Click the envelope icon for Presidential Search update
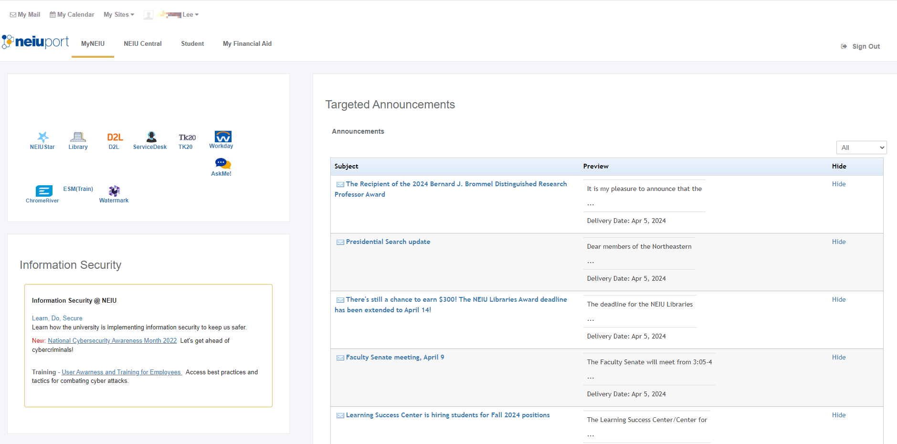This screenshot has height=444, width=897. pyautogui.click(x=340, y=242)
